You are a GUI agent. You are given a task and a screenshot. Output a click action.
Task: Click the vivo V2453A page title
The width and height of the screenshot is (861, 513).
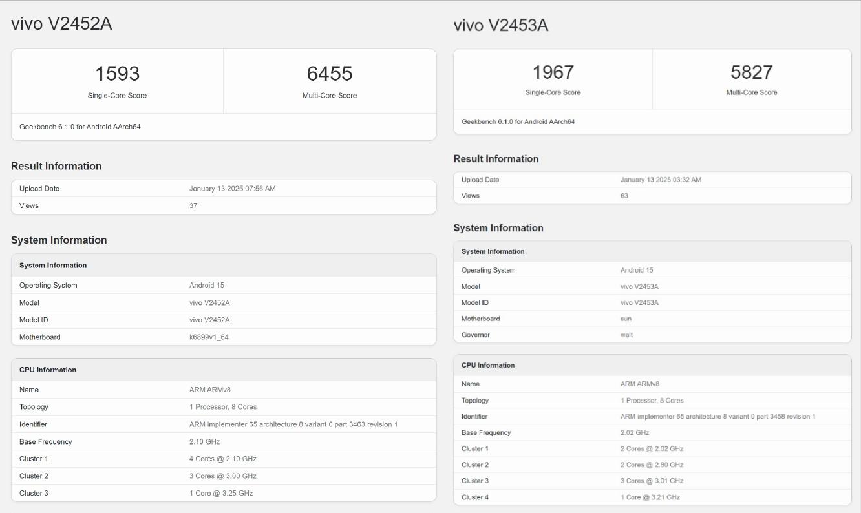pyautogui.click(x=501, y=25)
